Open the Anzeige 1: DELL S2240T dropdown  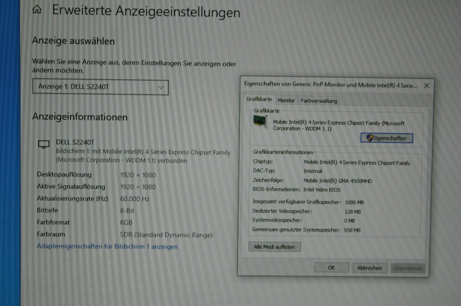(x=100, y=87)
